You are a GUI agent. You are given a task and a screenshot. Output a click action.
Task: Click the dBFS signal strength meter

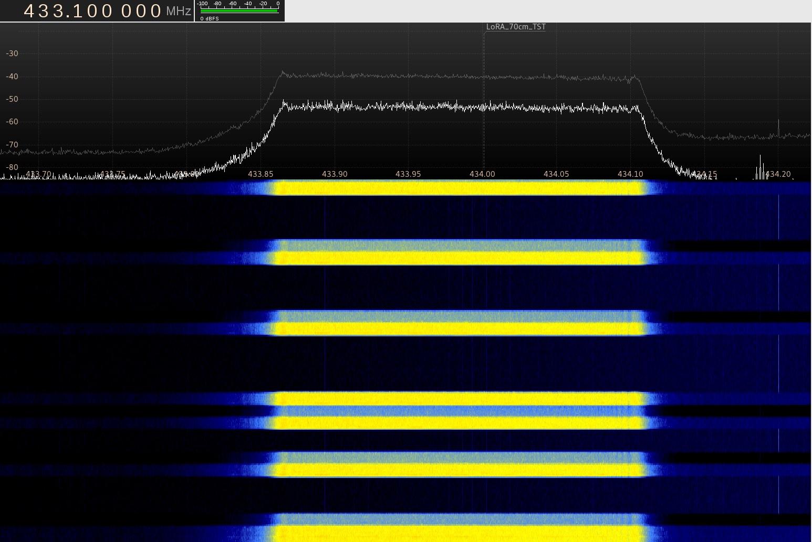[239, 10]
